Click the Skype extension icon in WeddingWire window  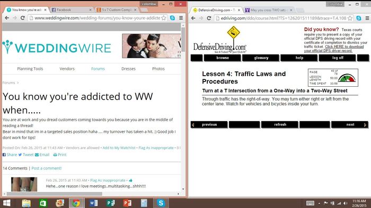click(x=172, y=18)
